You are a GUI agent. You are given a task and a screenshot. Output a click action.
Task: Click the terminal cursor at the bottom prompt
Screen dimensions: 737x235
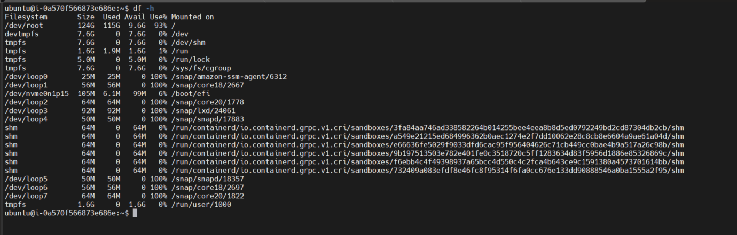pyautogui.click(x=135, y=213)
